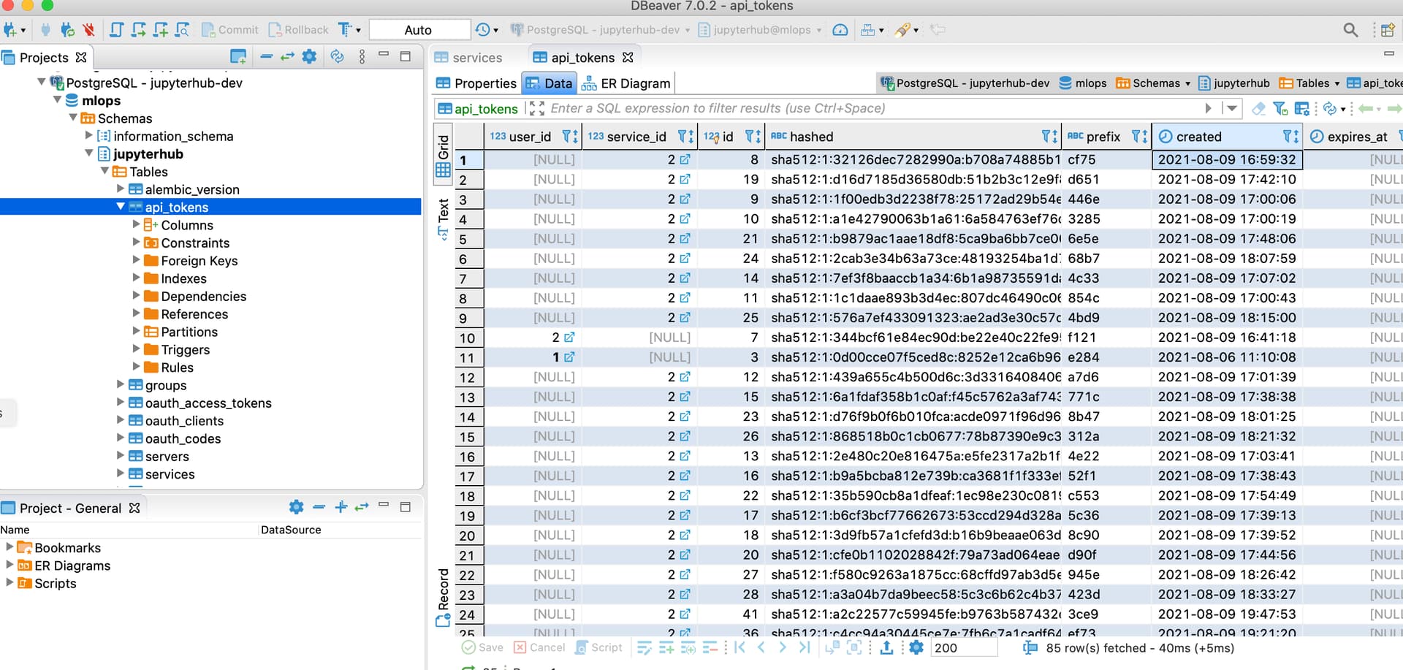
Task: Collapse the api_tokens tree node
Action: point(121,207)
